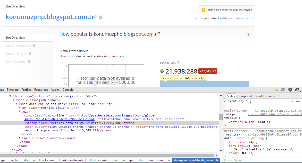Click lock icon beside Site Comparisons
This screenshot has height=163, width=302.
pyautogui.click(x=34, y=46)
